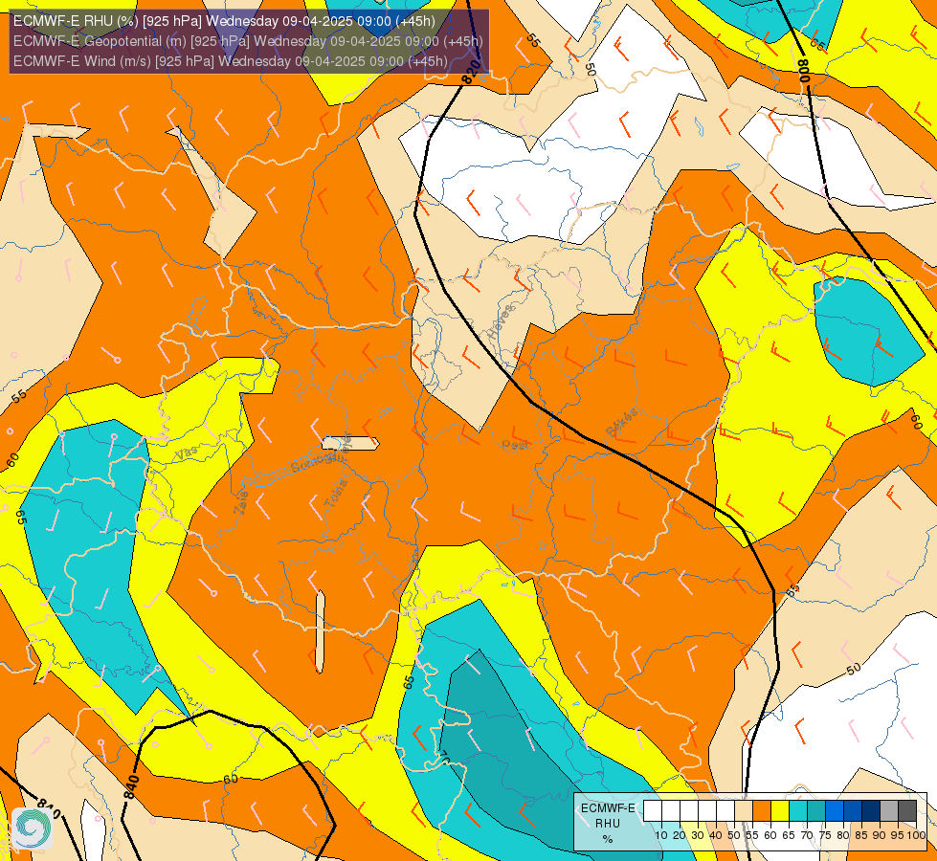Pick the yellow 60–65% legend swatch
937x861 pixels.
pyautogui.click(x=780, y=811)
